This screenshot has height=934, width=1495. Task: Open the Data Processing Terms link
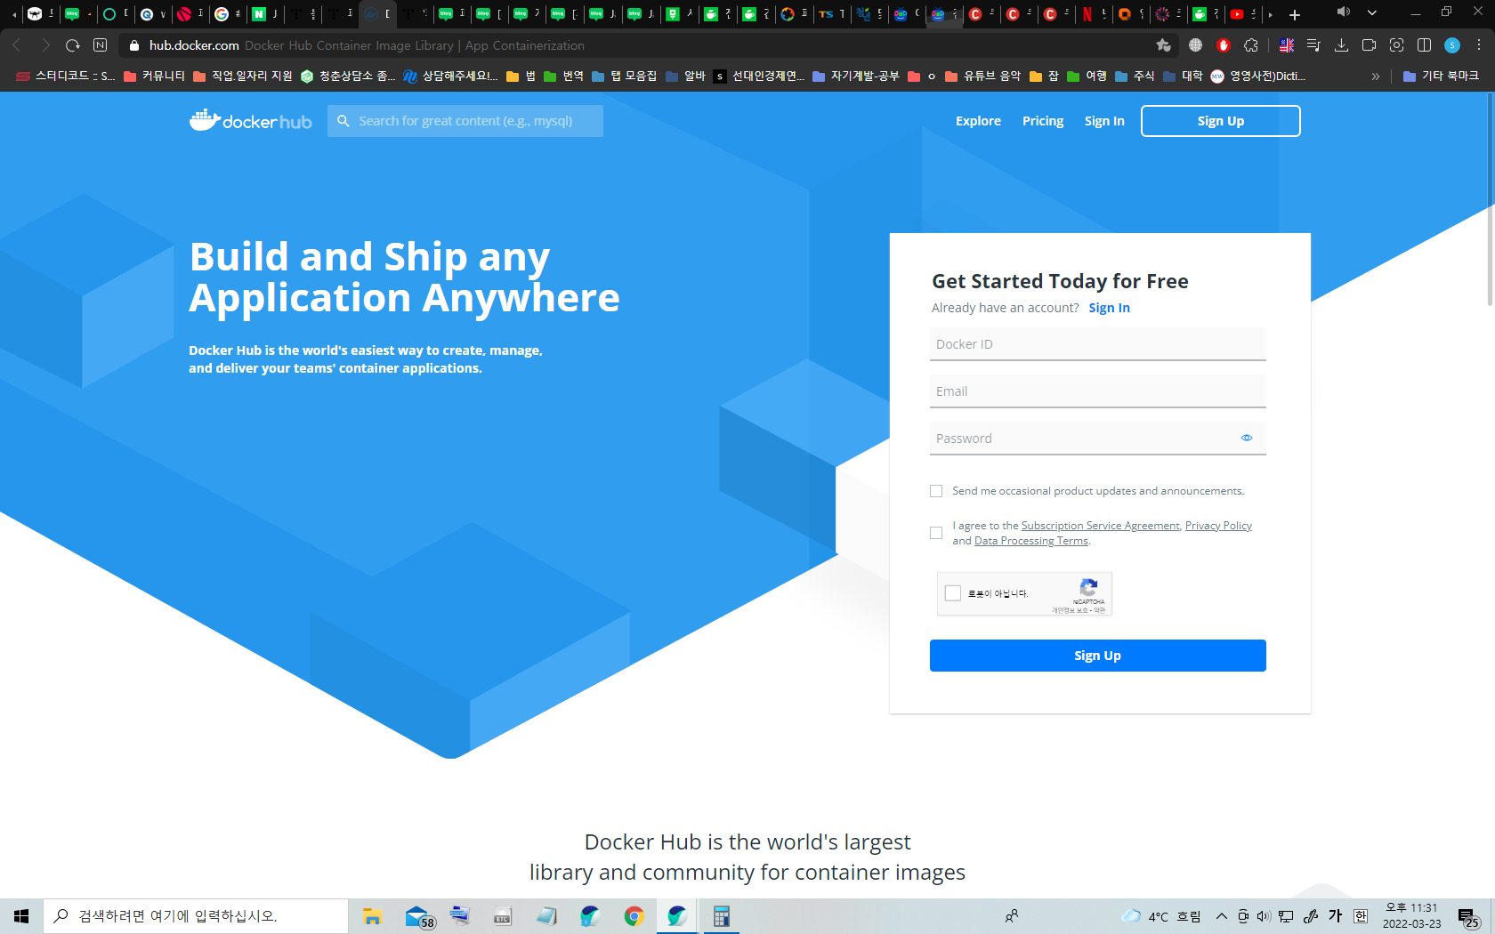click(1030, 541)
